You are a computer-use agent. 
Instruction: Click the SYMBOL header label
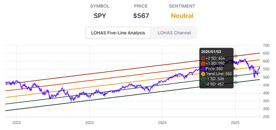pyautogui.click(x=100, y=6)
